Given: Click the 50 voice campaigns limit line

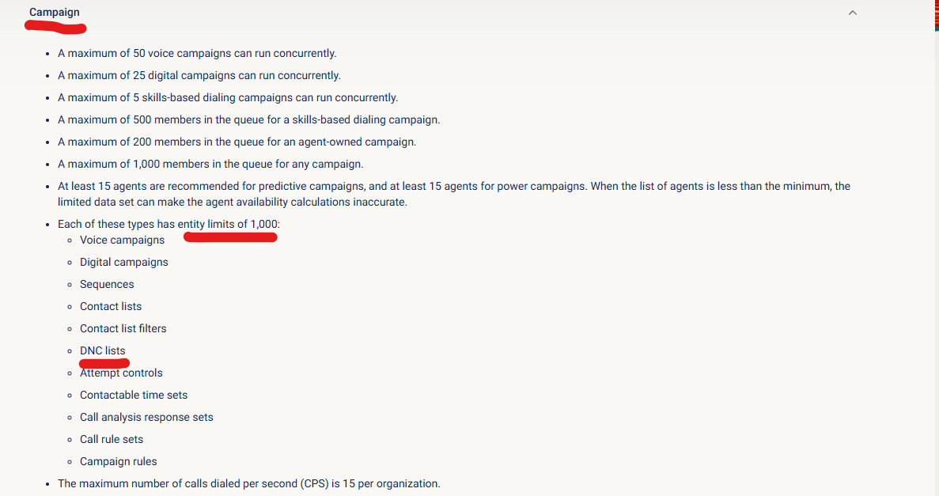Looking at the screenshot, I should tap(197, 53).
